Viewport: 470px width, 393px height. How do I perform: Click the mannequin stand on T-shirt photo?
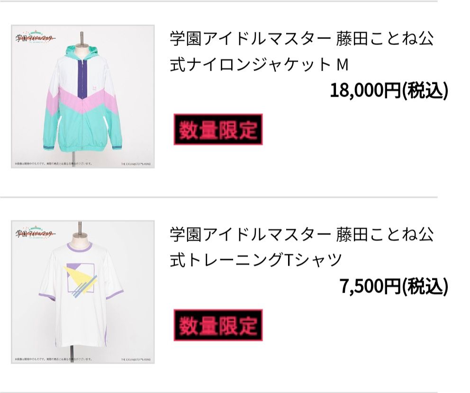(x=72, y=353)
